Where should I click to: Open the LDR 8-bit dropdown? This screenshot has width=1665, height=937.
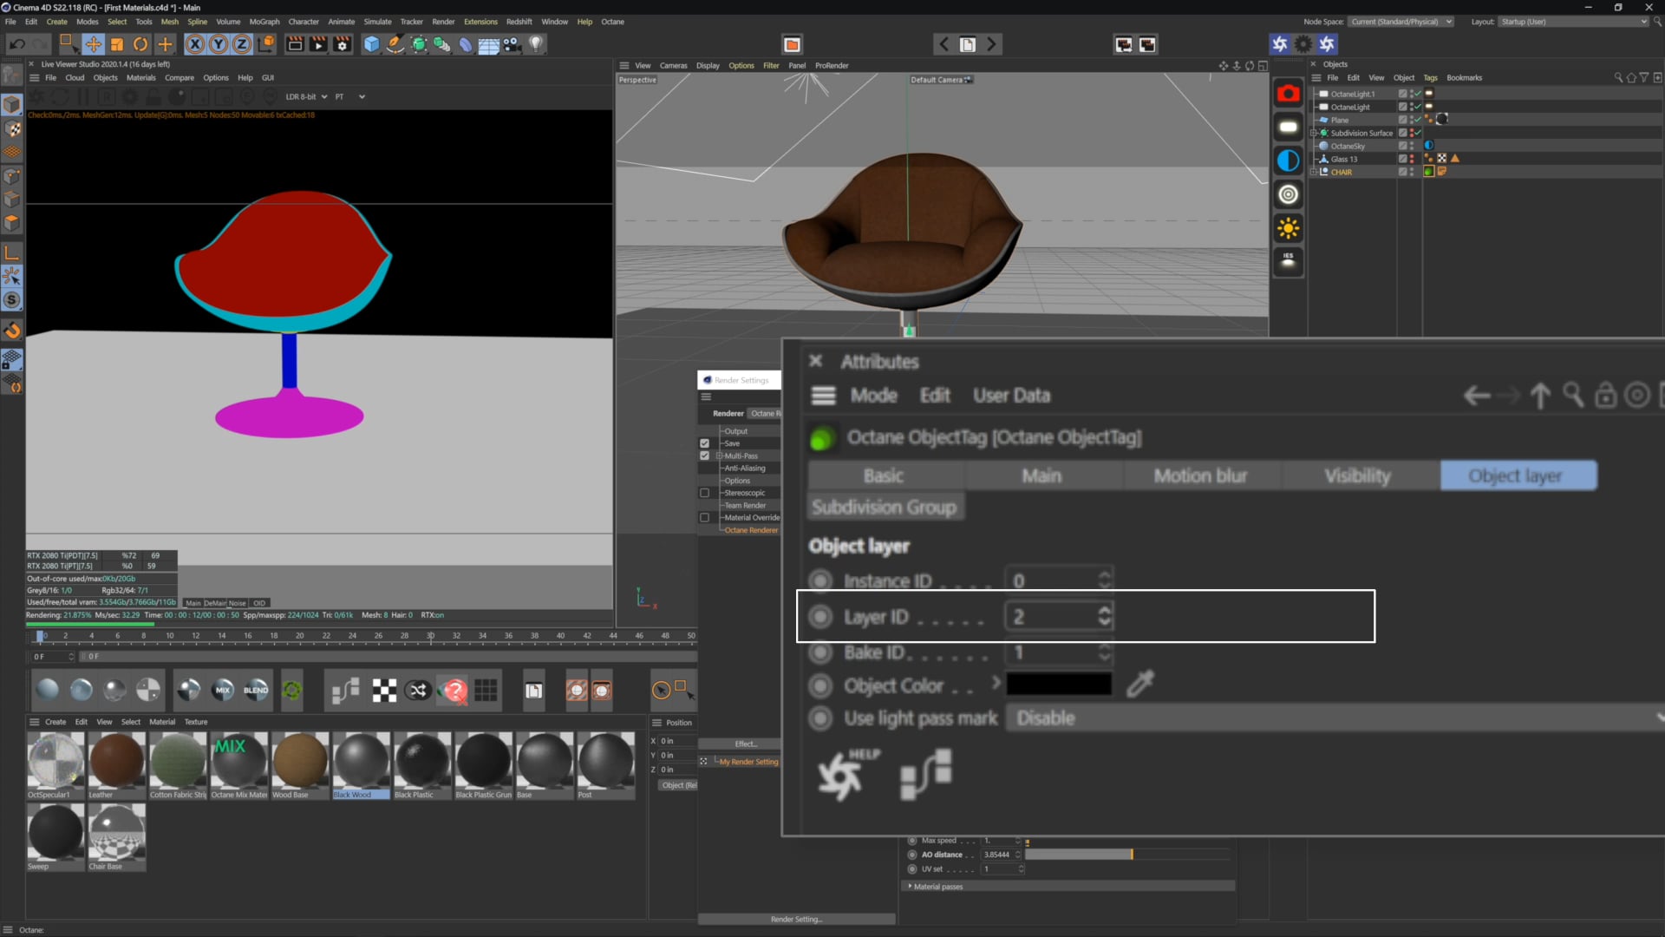click(306, 97)
